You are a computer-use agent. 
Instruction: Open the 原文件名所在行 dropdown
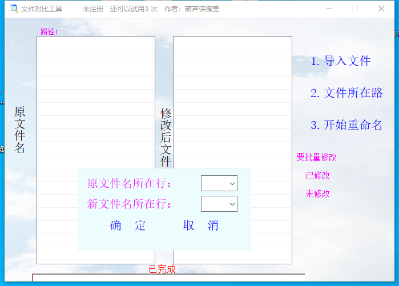point(219,183)
